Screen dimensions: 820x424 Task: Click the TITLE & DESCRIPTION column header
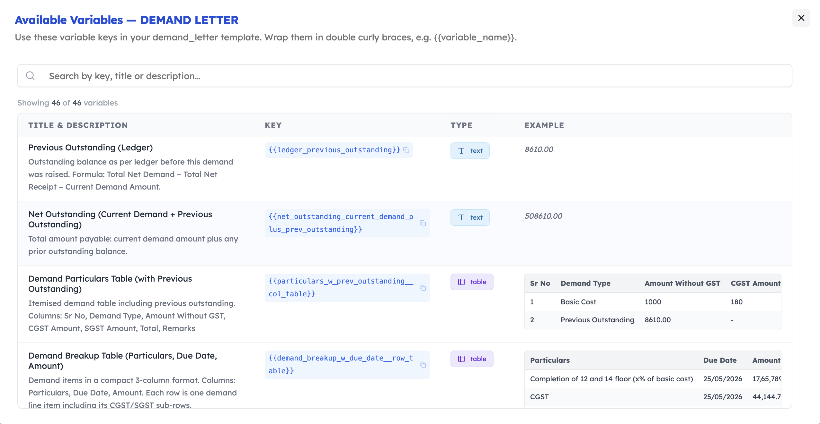coord(78,125)
